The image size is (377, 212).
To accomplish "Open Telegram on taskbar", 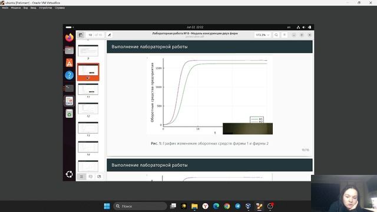I will point(238,206).
